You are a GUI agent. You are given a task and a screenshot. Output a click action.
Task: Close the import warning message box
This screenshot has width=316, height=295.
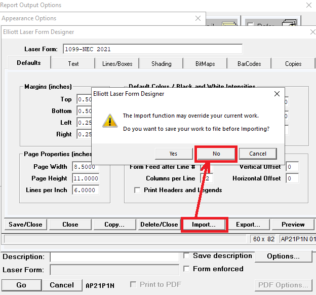pyautogui.click(x=277, y=94)
